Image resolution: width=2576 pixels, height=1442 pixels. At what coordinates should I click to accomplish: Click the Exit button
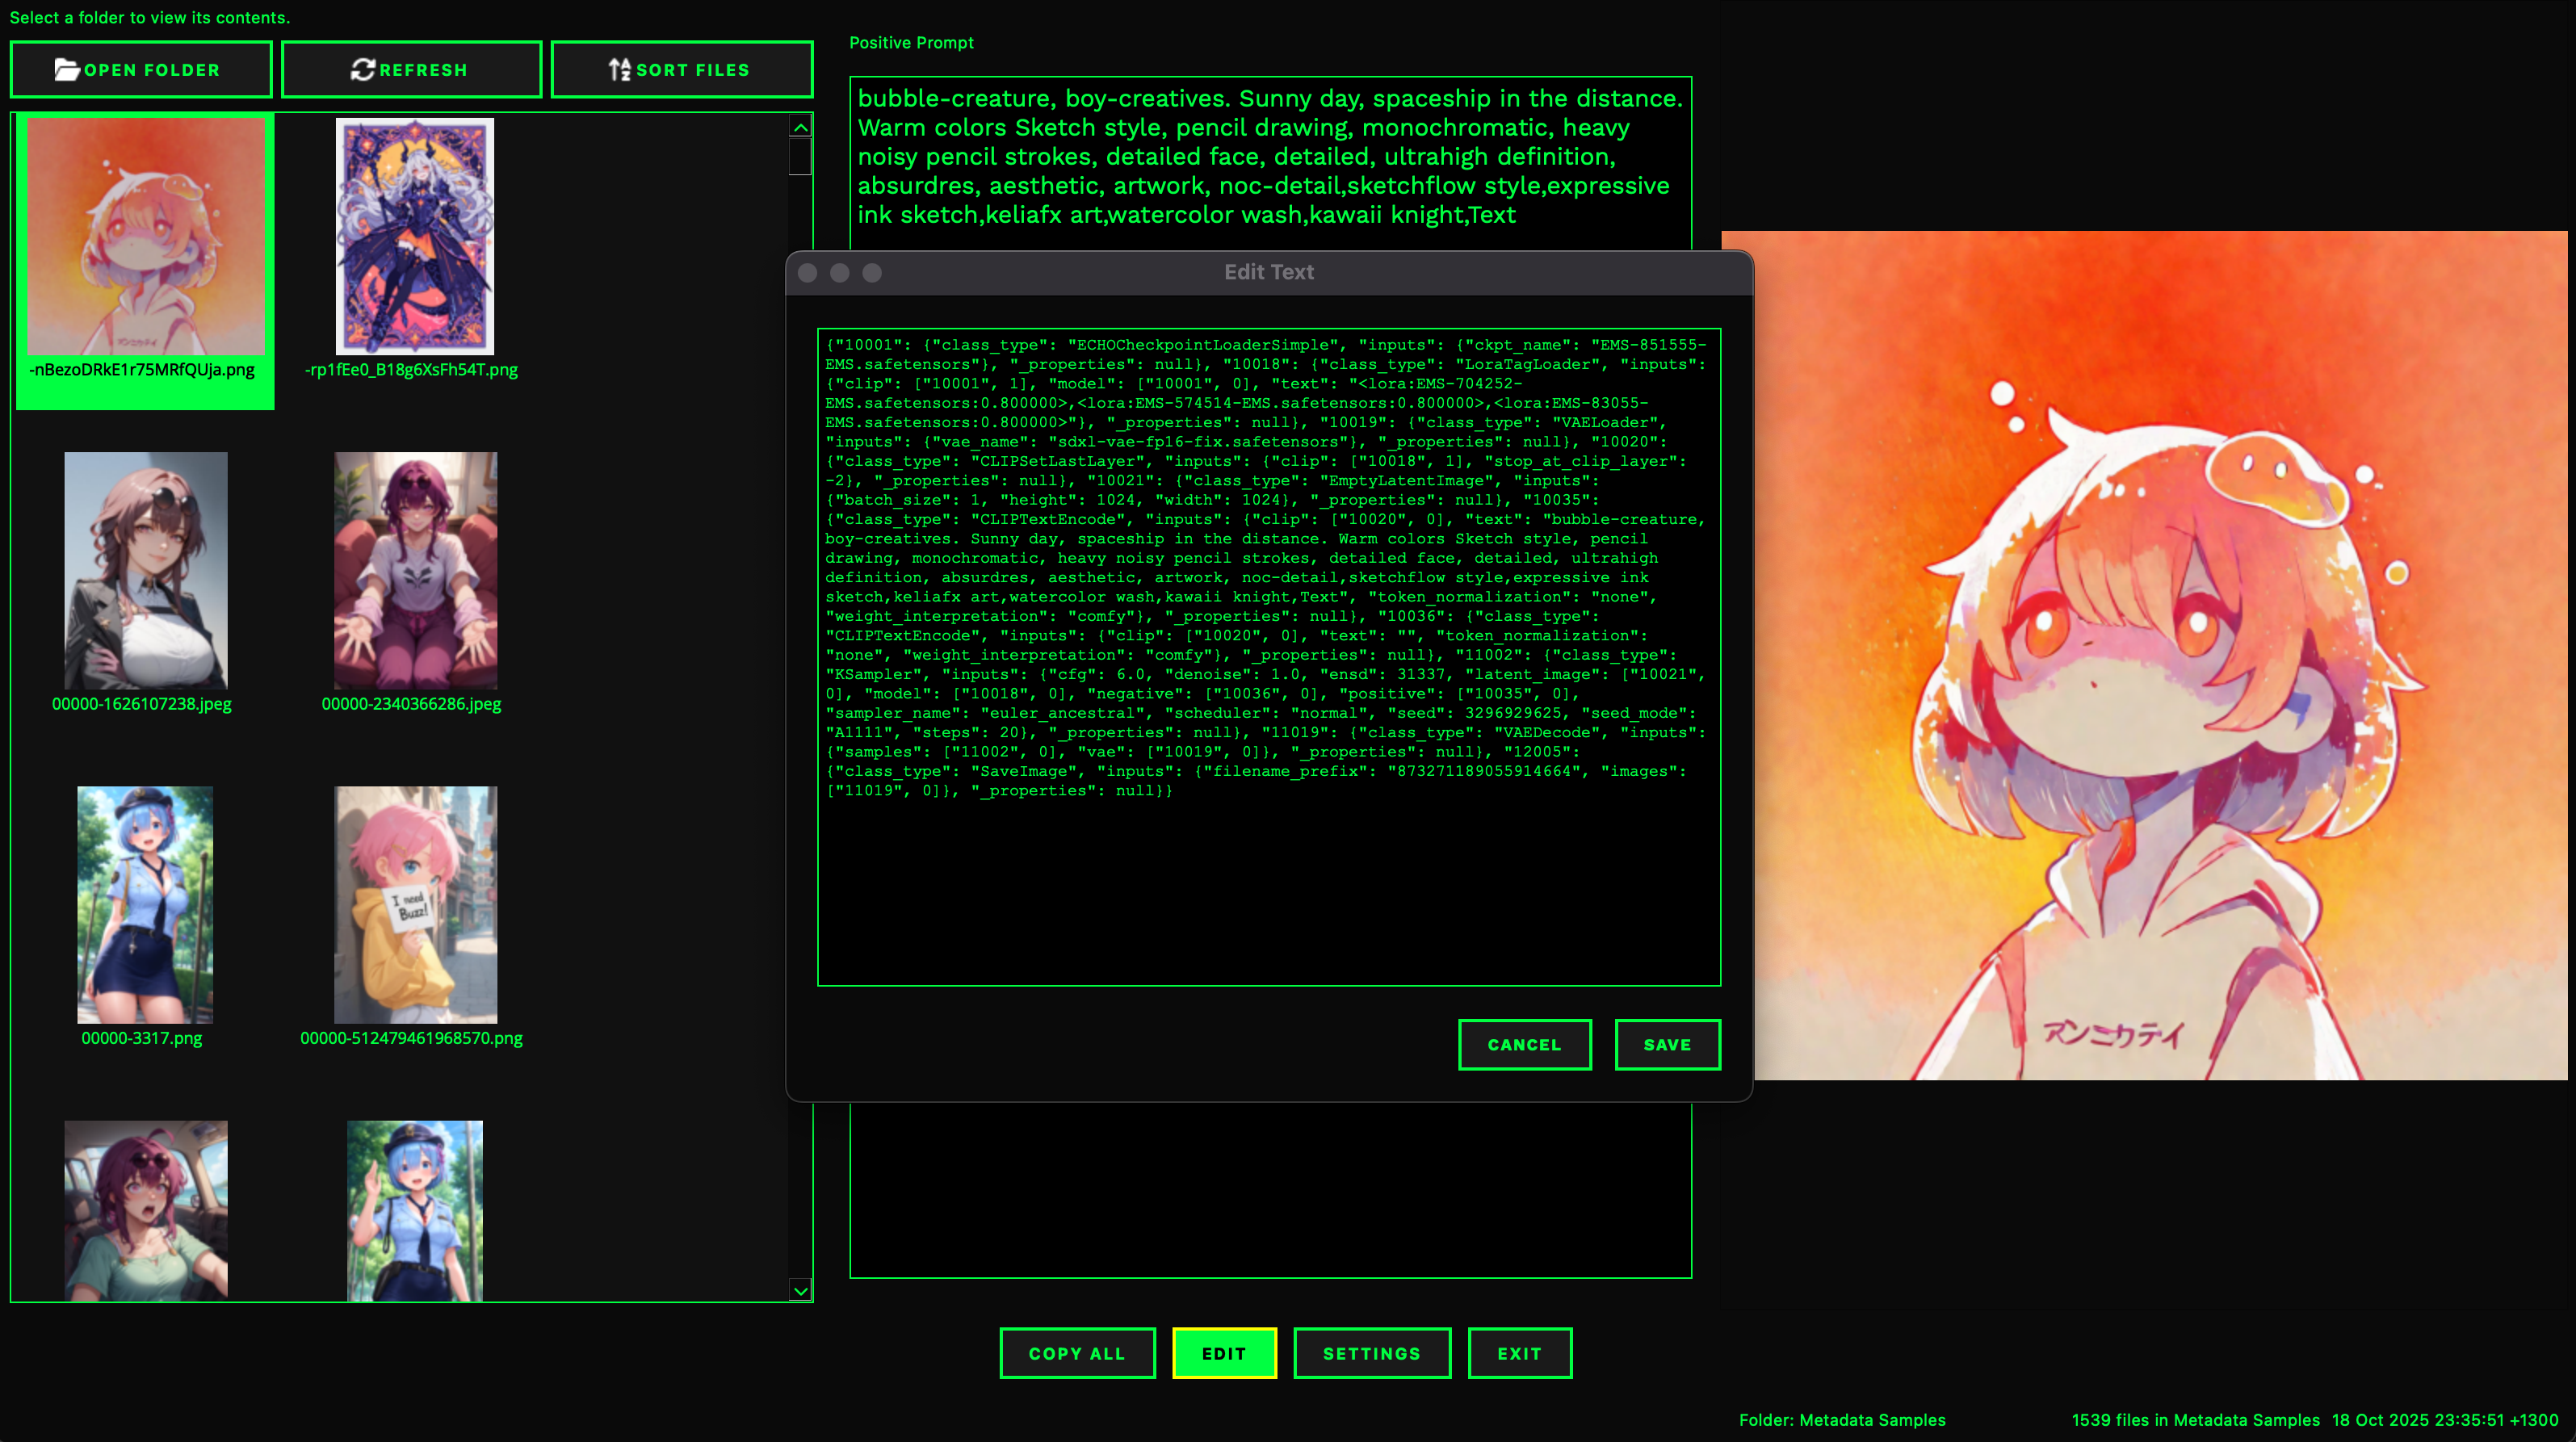[1519, 1353]
